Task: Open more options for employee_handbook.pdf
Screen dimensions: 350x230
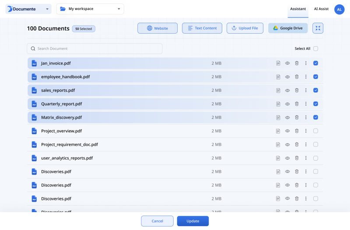Action: pos(306,77)
